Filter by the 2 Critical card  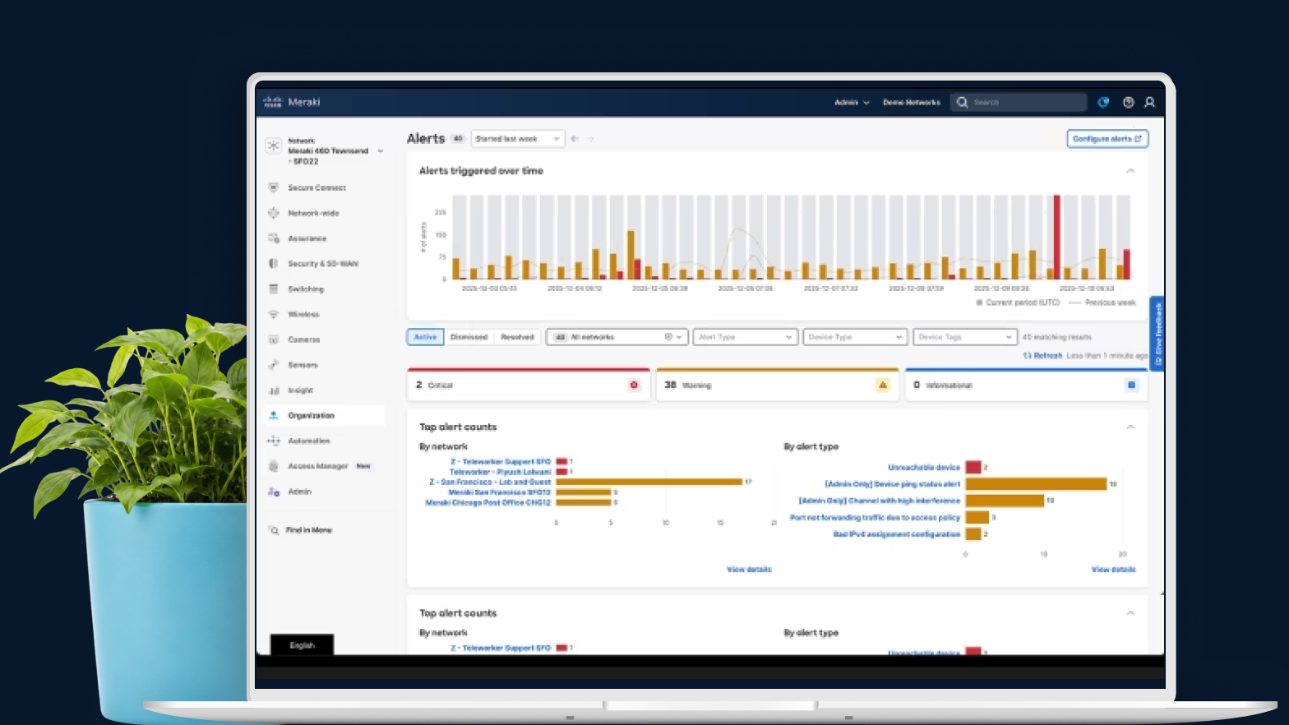[529, 385]
